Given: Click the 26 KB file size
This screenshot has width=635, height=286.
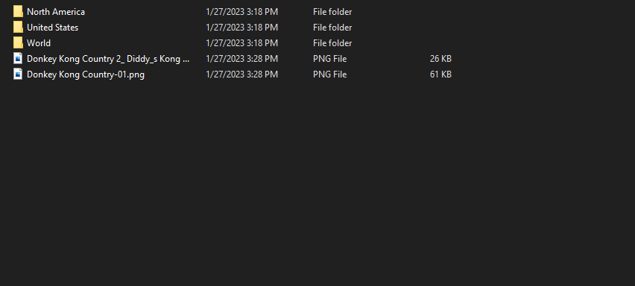Looking at the screenshot, I should point(440,59).
